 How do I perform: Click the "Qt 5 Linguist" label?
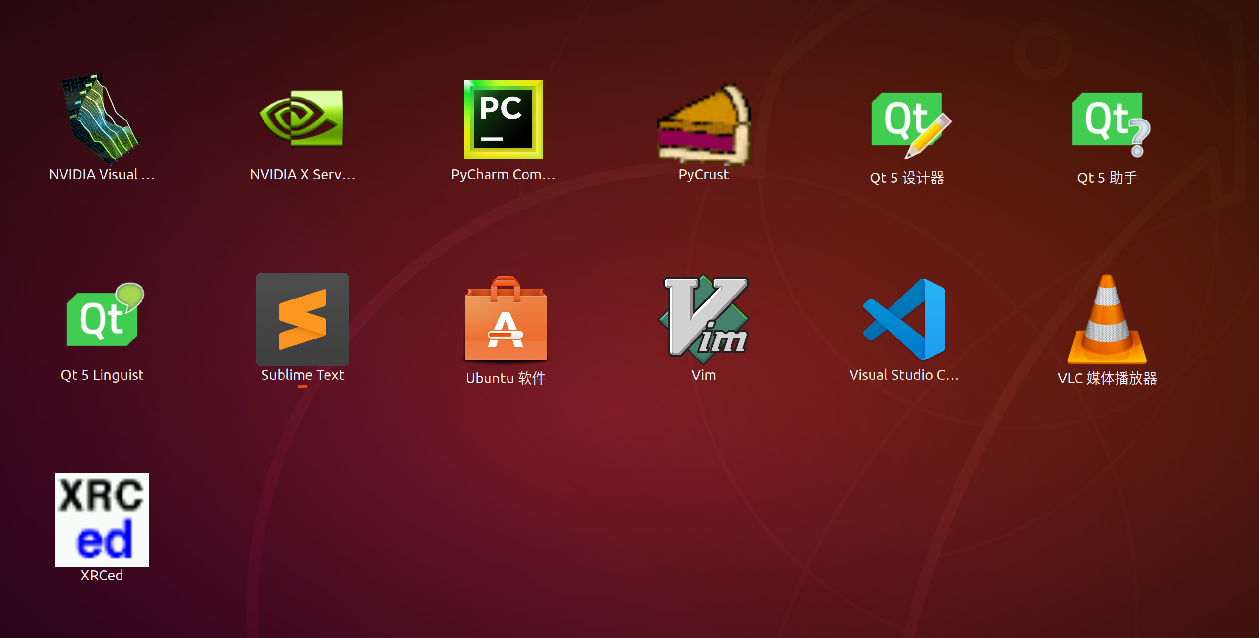pyautogui.click(x=102, y=375)
